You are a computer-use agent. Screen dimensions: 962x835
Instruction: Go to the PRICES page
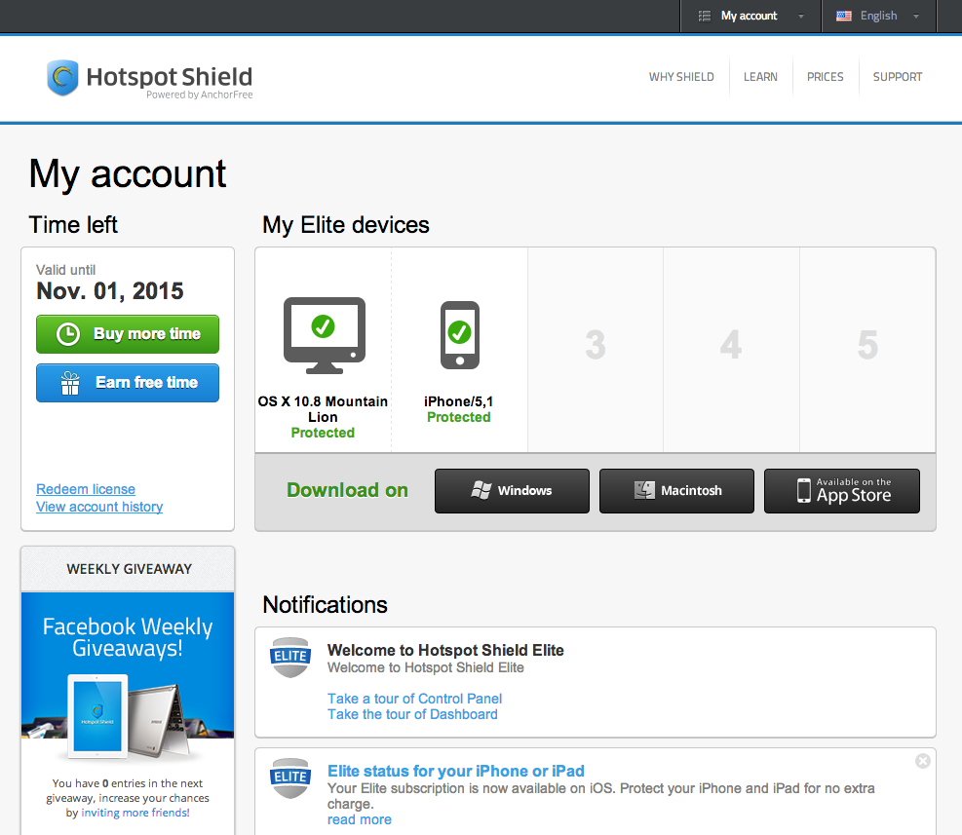click(x=825, y=77)
